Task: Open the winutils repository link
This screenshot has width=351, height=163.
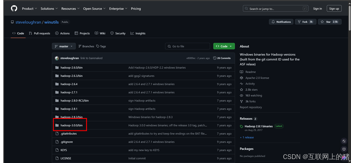Action: coord(51,22)
